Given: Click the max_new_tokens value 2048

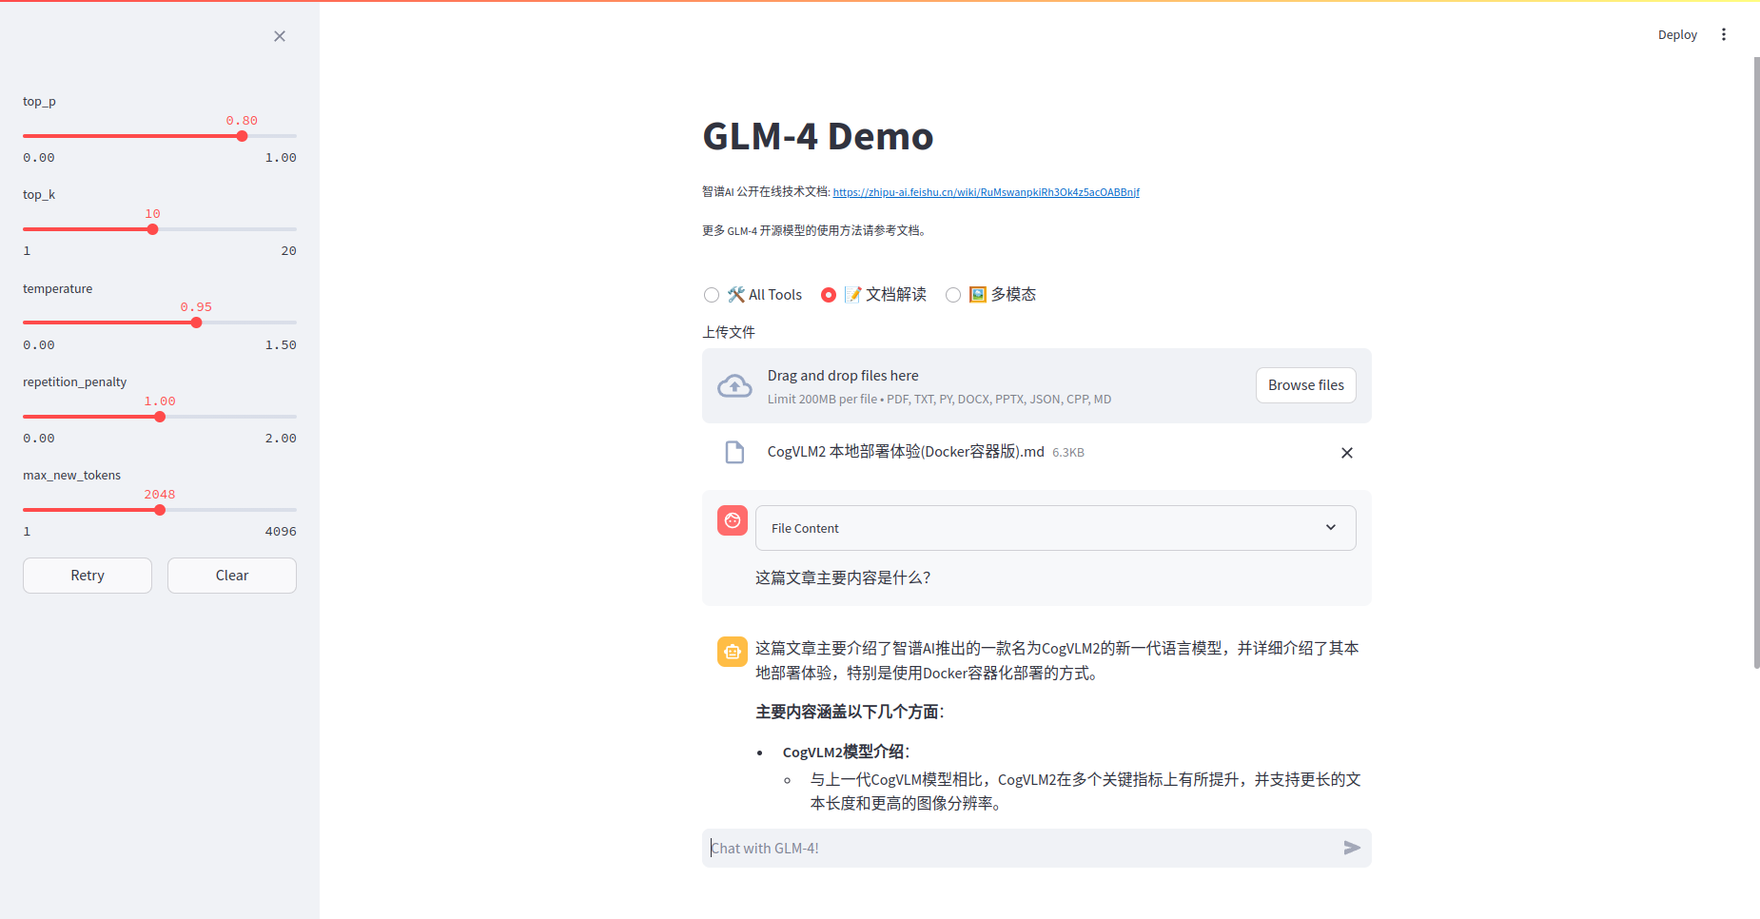Looking at the screenshot, I should point(160,495).
